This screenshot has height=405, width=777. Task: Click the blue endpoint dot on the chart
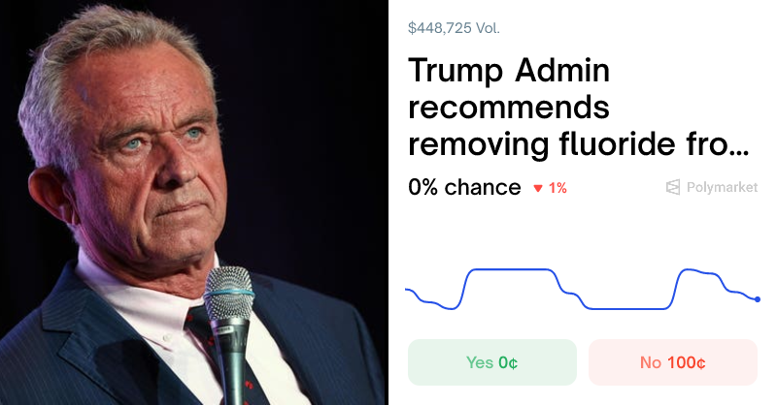pos(758,299)
